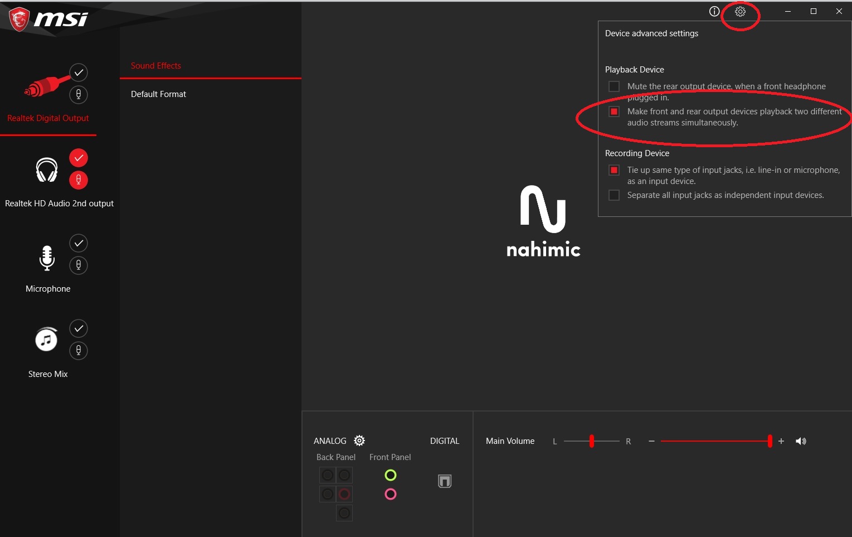Click the Realtek HD Audio 2nd output label
Screen dimensions: 852x537
(x=59, y=204)
